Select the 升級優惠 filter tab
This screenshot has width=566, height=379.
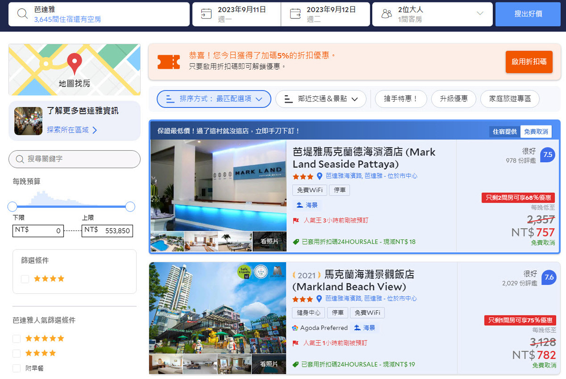(x=454, y=99)
